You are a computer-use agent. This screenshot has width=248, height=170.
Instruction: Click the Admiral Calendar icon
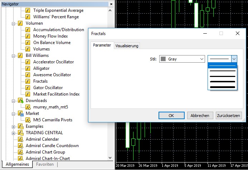point(20,139)
